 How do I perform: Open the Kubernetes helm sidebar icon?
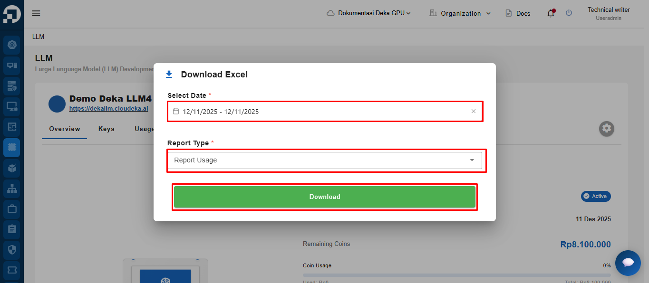click(x=12, y=45)
